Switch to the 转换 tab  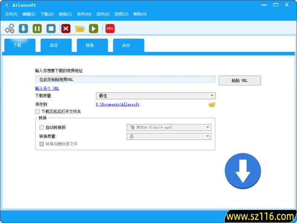click(92, 46)
